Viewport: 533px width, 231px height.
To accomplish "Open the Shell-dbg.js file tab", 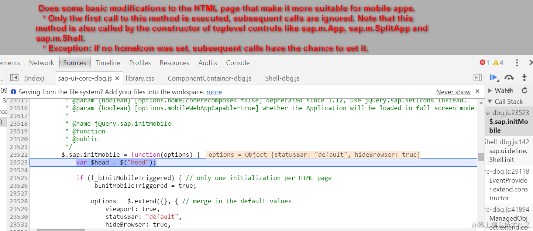I will 282,78.
